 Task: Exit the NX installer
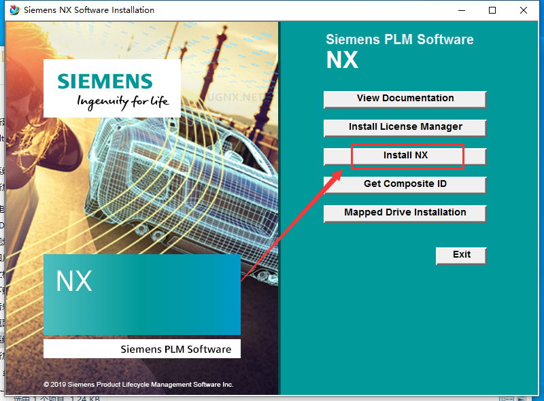(461, 255)
